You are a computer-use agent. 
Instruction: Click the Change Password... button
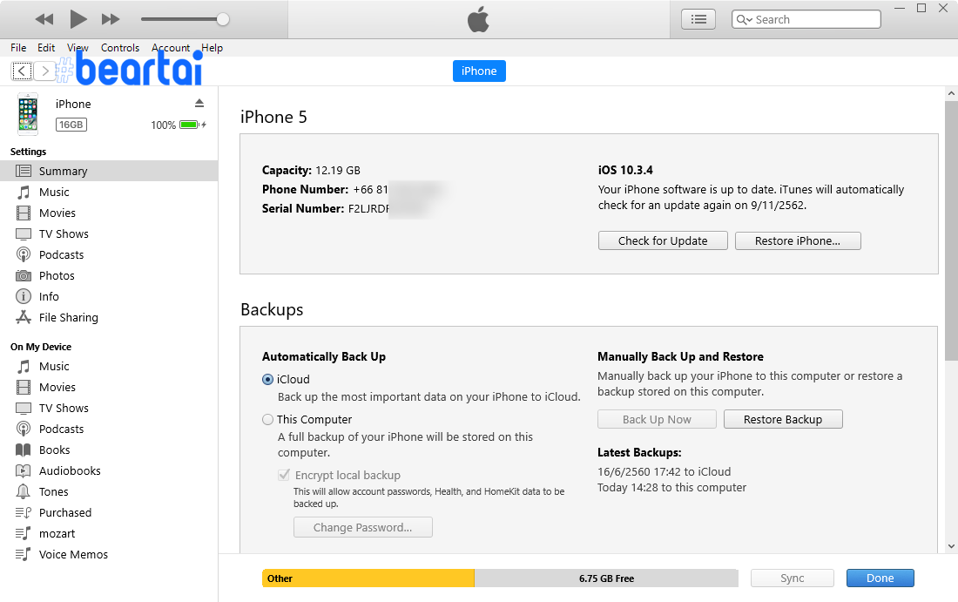(363, 527)
